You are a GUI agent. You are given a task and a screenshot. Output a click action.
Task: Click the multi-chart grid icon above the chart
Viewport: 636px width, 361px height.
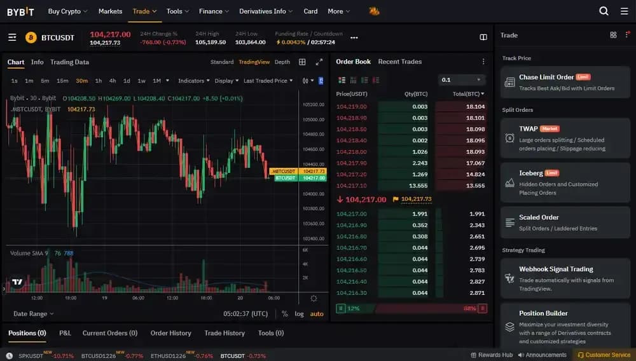coord(302,62)
